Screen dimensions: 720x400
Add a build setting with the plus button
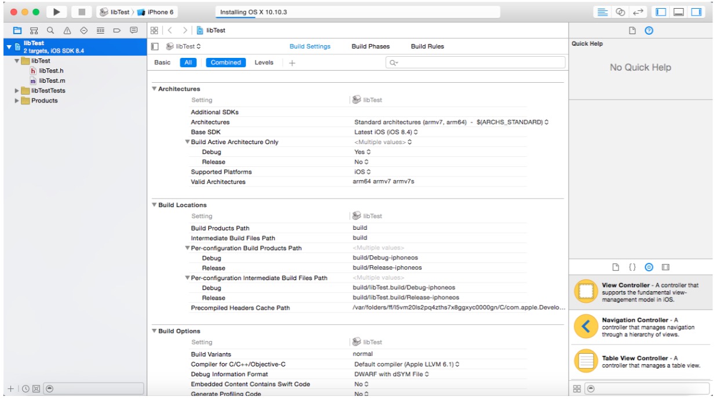tap(292, 63)
